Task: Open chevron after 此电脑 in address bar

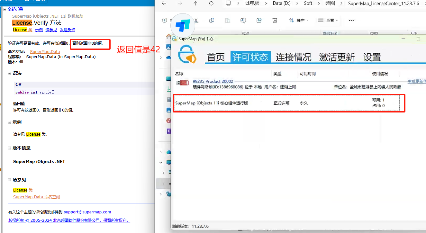Action: (266, 3)
